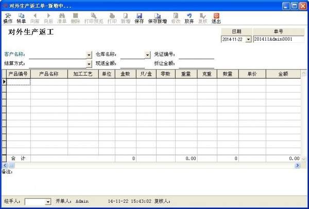Click the first row 产品编号 cell
The image size is (309, 209).
[19, 81]
